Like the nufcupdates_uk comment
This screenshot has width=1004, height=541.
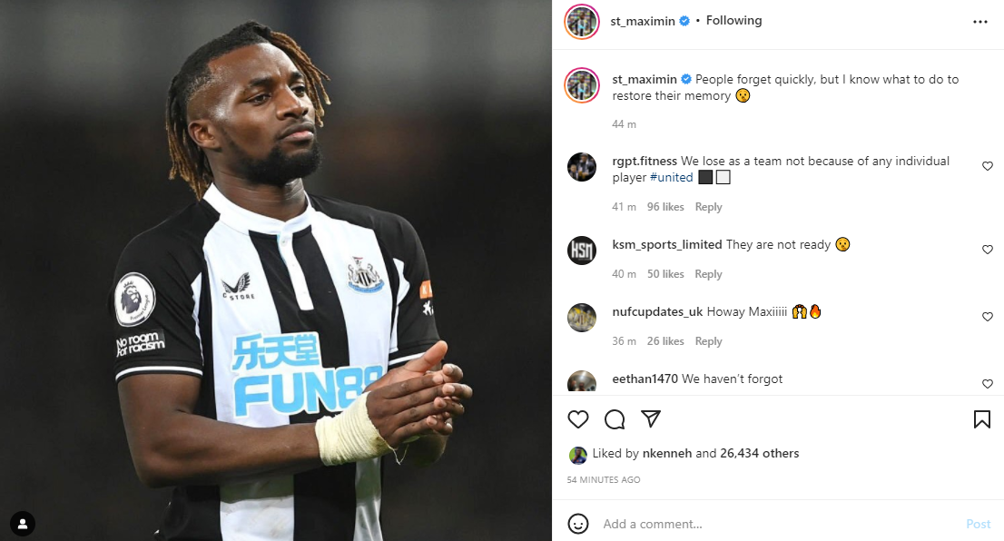click(x=987, y=317)
